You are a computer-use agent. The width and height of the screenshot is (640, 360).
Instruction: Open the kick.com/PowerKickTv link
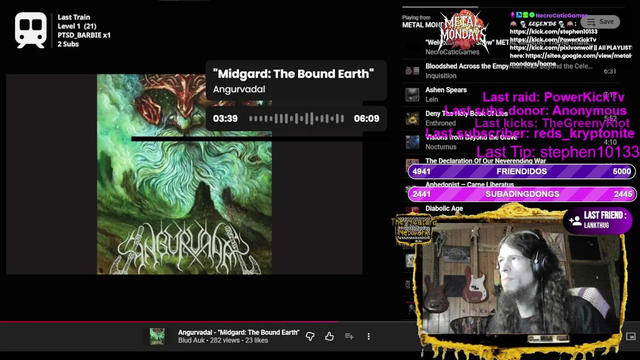coord(553,39)
